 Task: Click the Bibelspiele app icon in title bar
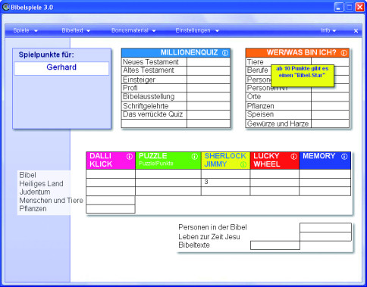[x=6, y=7]
